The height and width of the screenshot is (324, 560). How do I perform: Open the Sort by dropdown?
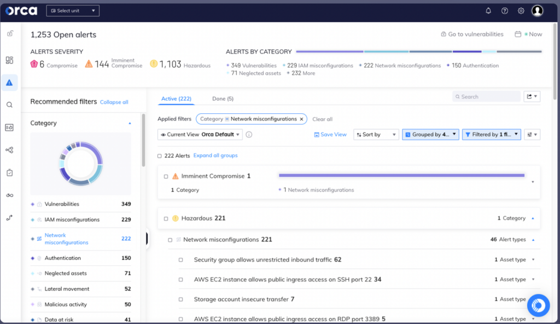376,134
